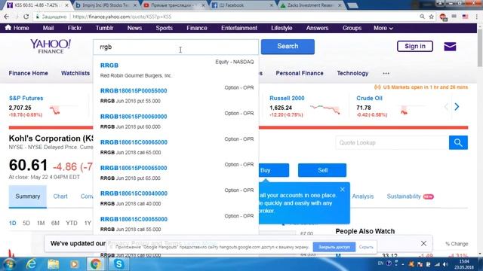This screenshot has width=483, height=271.
Task: Dismiss the privacy policy banner X
Action: point(423,243)
